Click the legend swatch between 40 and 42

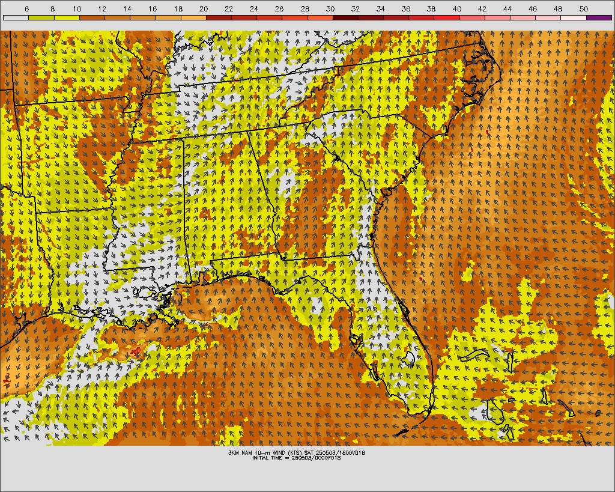pos(472,17)
